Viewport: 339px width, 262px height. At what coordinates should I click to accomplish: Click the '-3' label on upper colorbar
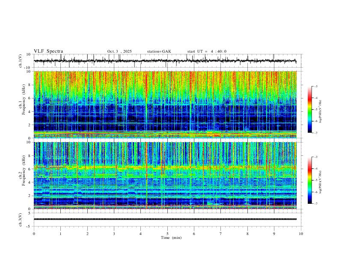(315, 86)
